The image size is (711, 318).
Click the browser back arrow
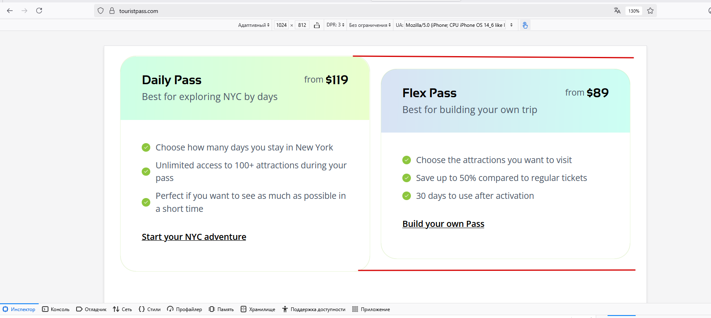10,11
